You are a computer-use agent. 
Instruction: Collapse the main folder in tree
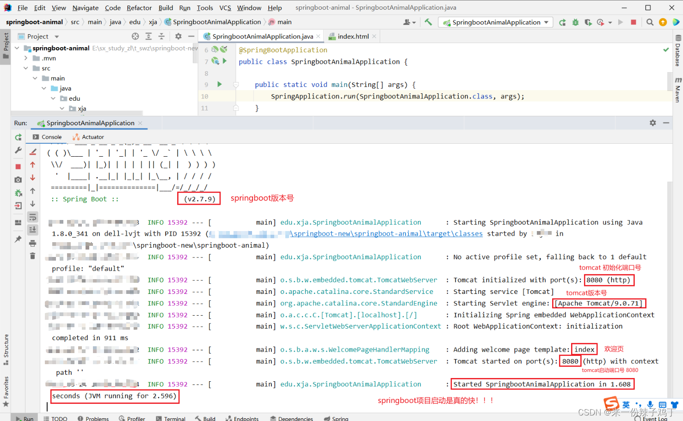pyautogui.click(x=35, y=79)
